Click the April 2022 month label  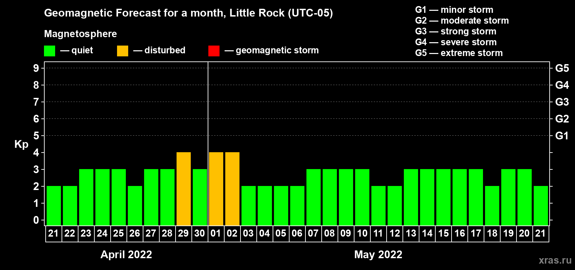(126, 254)
